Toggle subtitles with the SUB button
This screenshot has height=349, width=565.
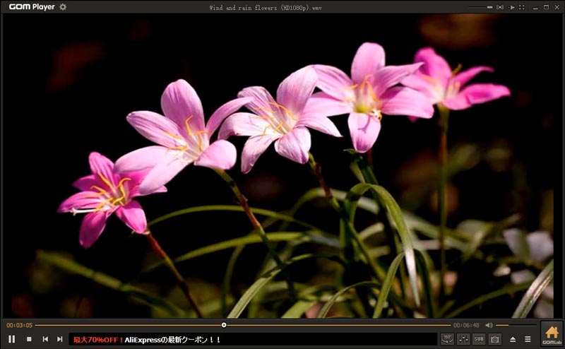(479, 339)
